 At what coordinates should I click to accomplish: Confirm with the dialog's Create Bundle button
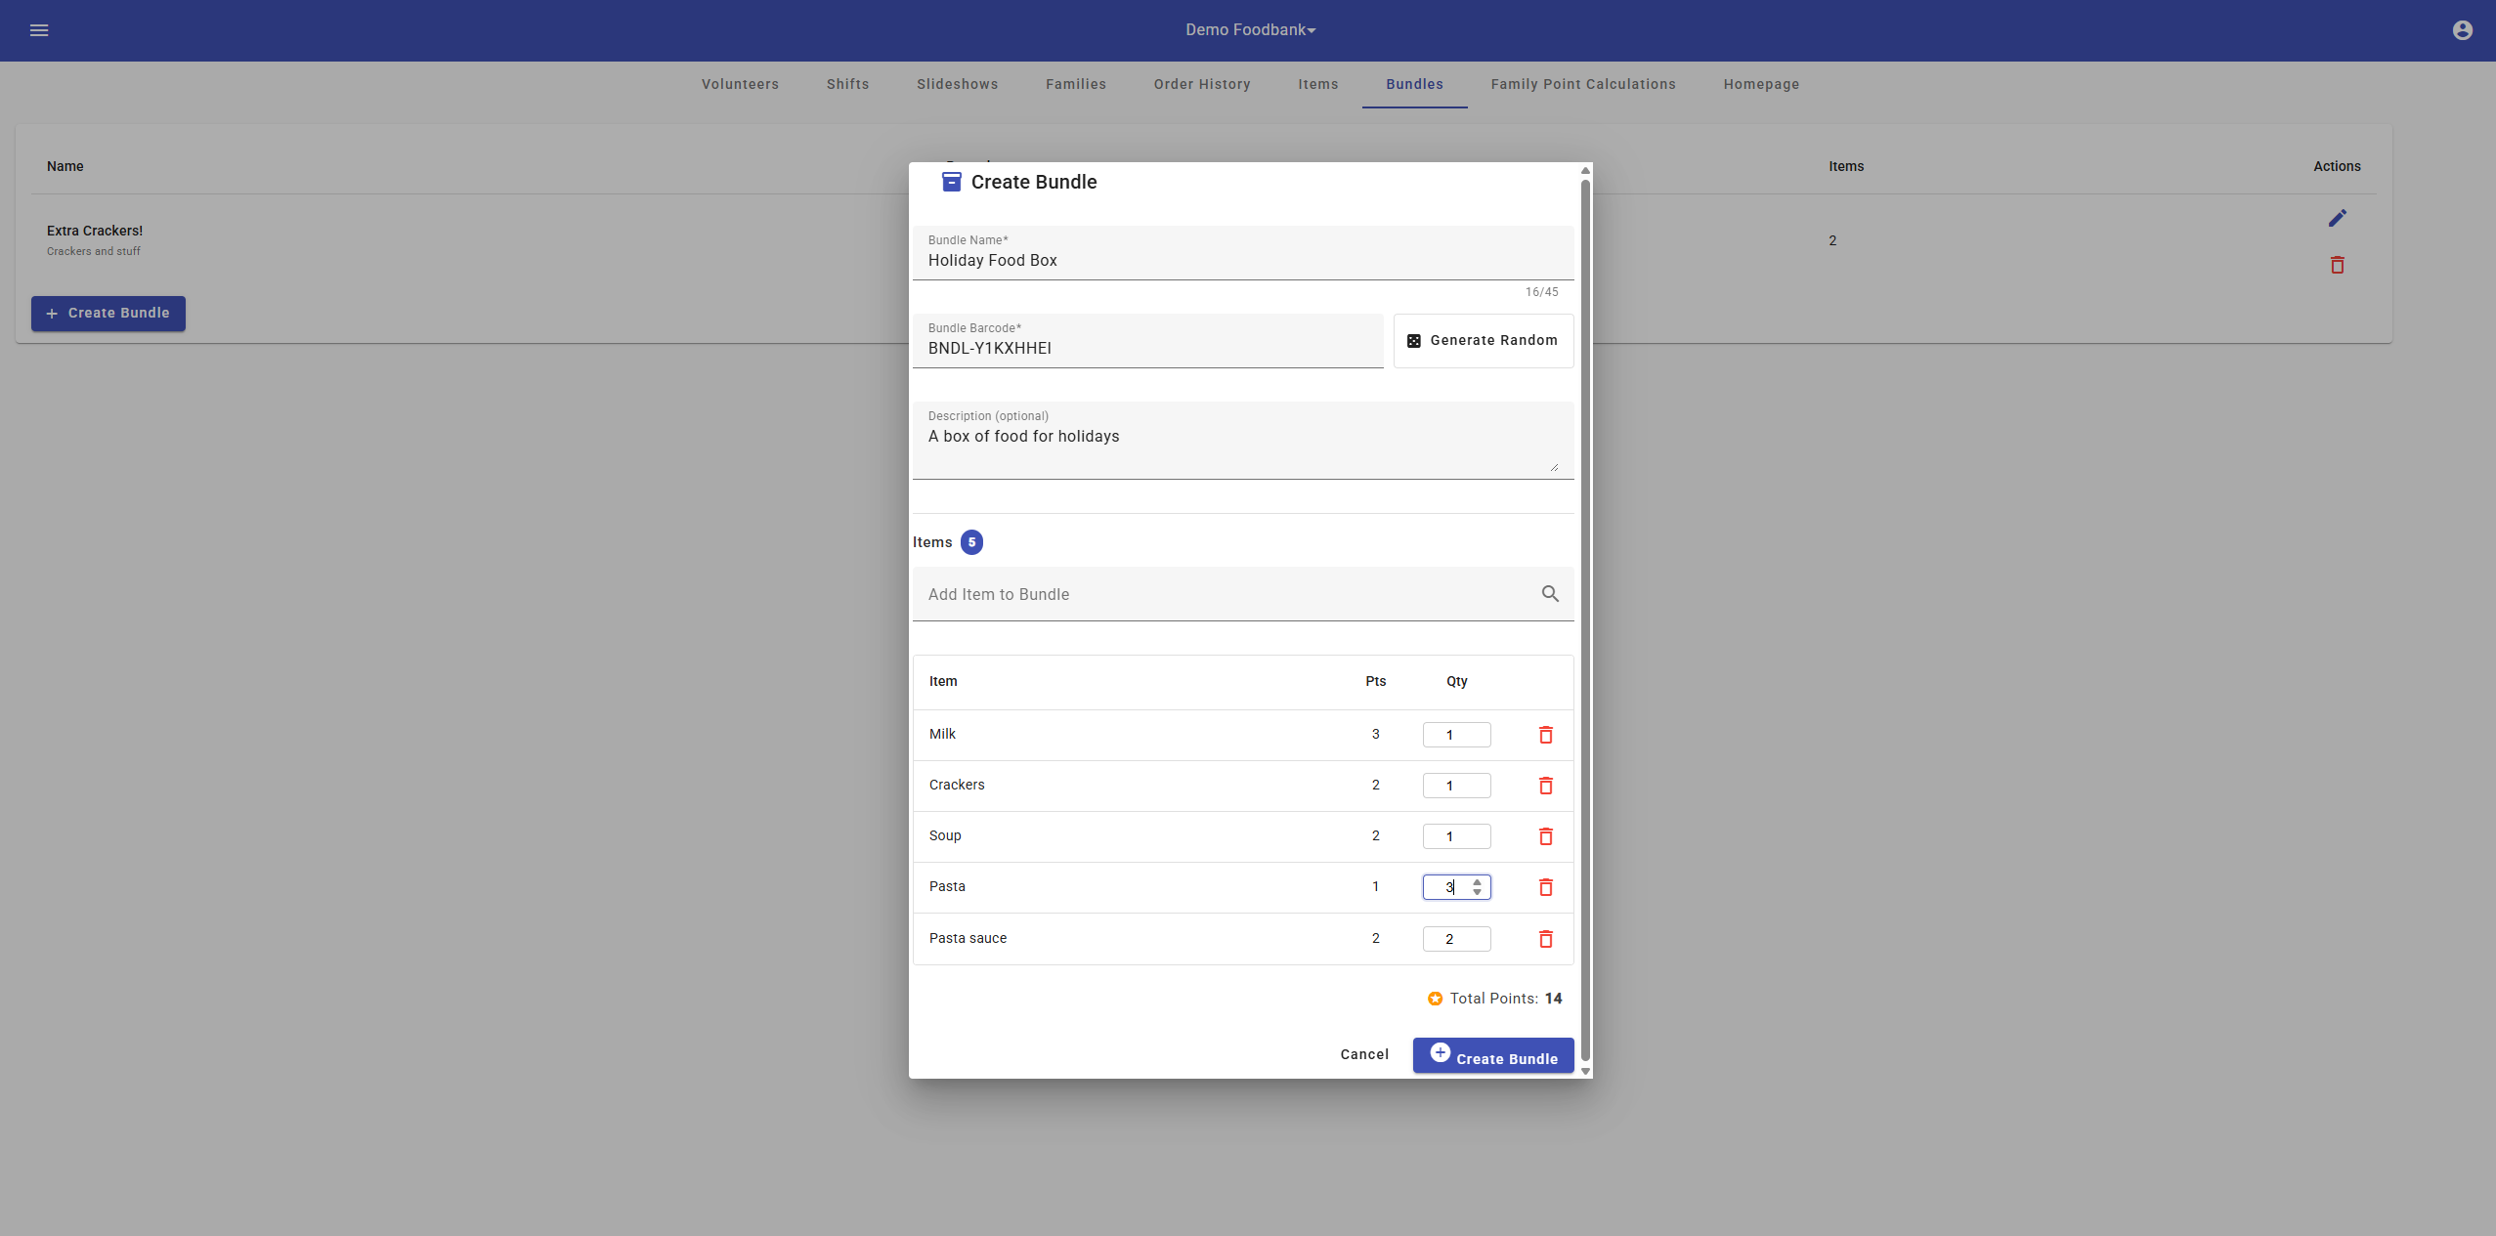(1492, 1056)
